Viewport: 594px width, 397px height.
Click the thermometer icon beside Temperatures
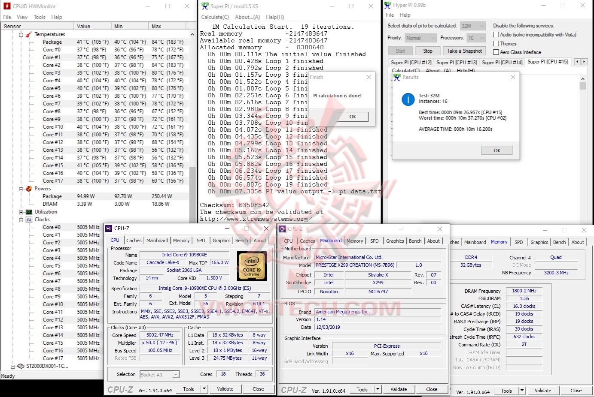(x=29, y=34)
